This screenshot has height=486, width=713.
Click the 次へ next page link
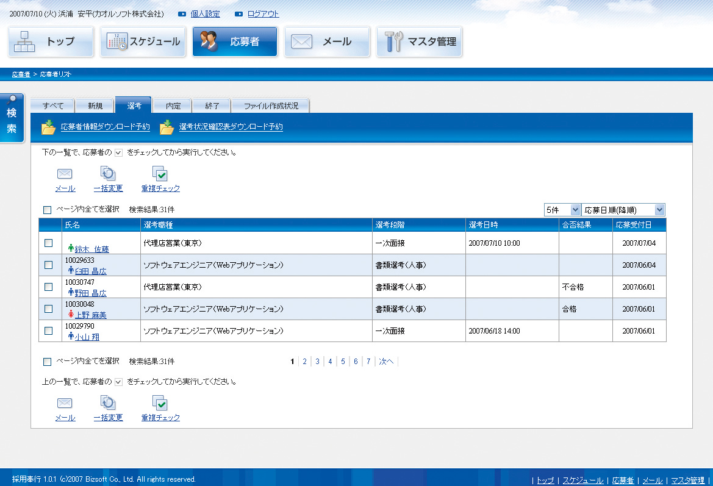[x=386, y=362]
